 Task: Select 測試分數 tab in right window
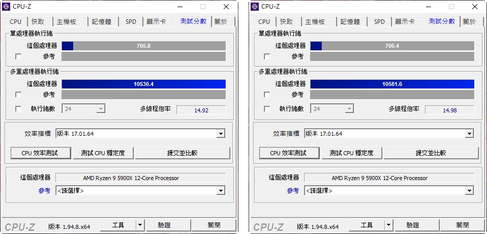[x=442, y=21]
